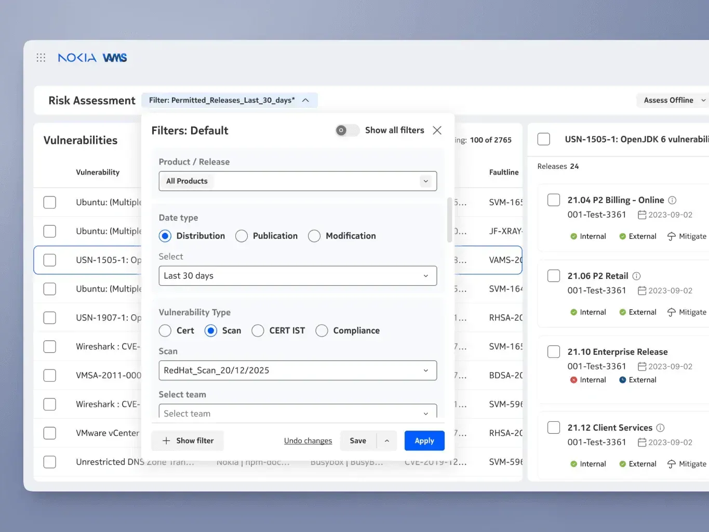Image resolution: width=709 pixels, height=532 pixels.
Task: Click the Undo changes link
Action: point(308,441)
